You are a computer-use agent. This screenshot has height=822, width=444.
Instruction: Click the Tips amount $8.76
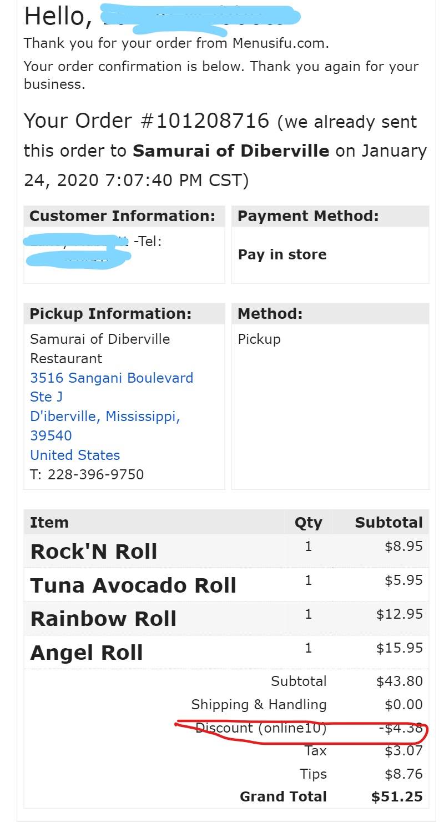point(403,774)
